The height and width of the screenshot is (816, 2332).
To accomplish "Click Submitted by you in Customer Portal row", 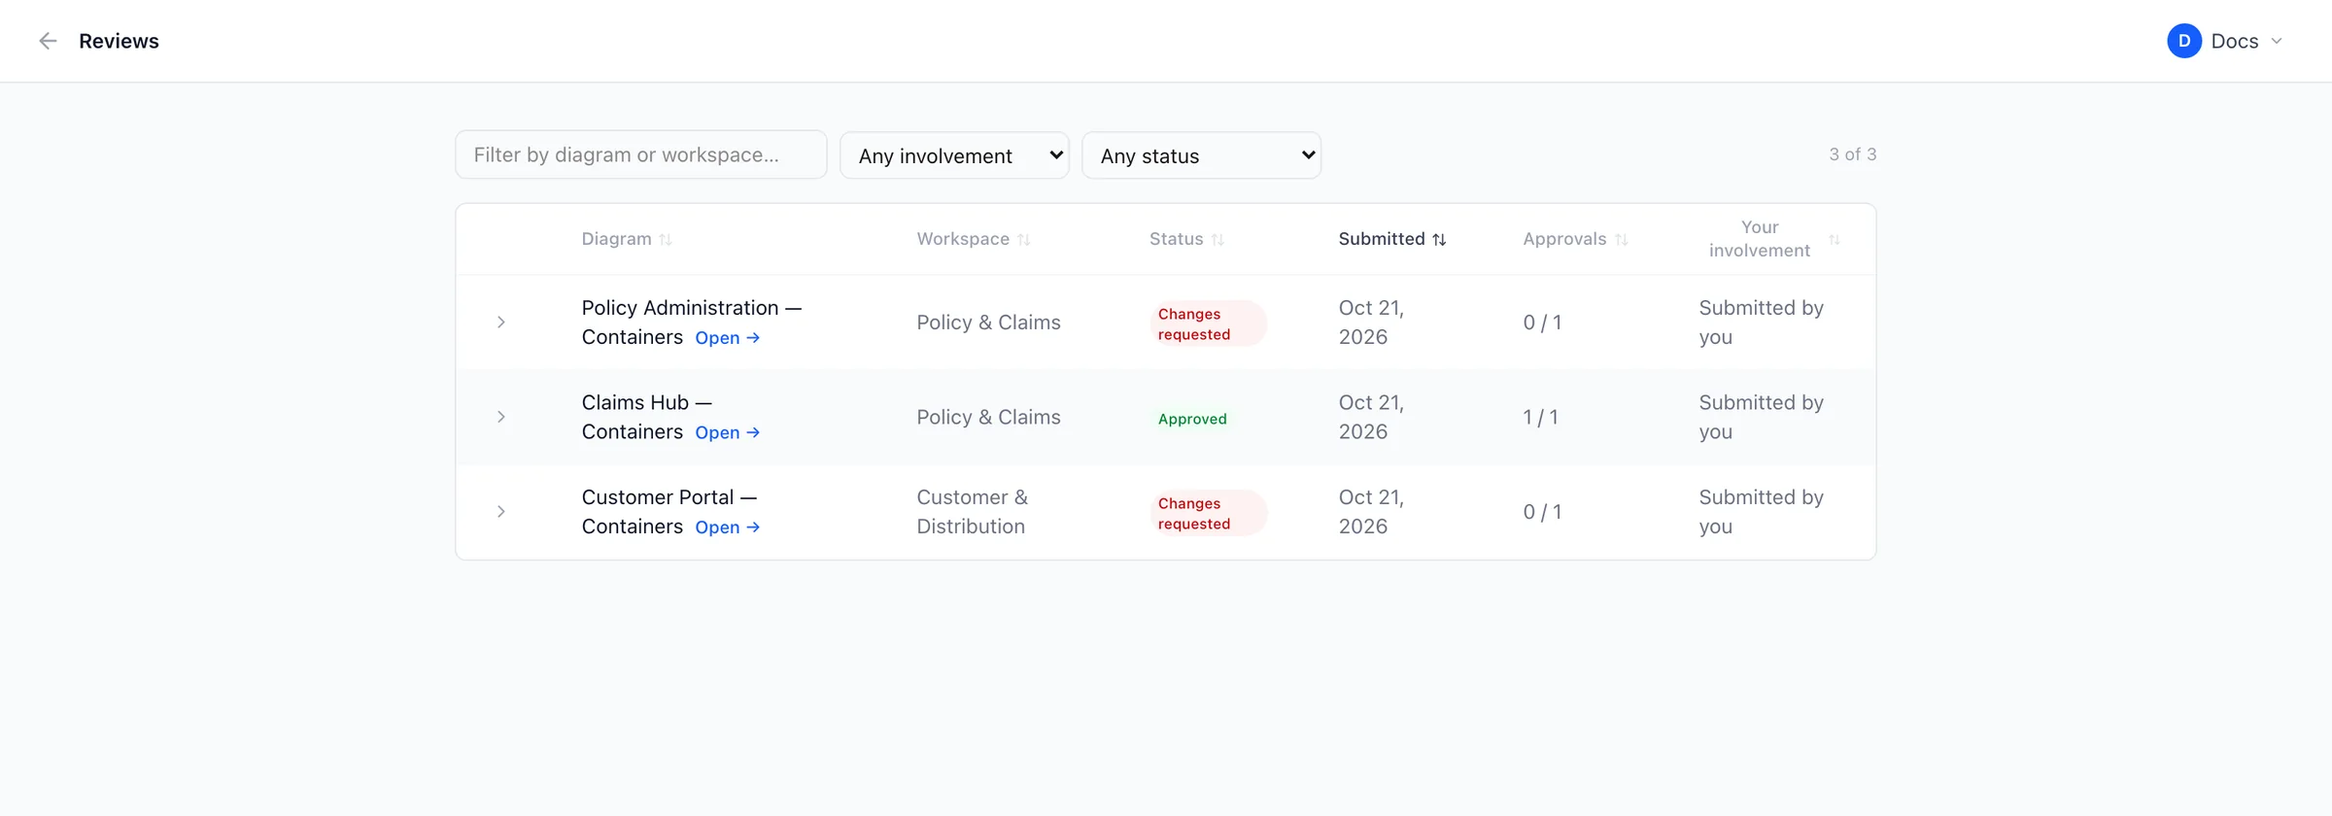I will (x=1761, y=512).
